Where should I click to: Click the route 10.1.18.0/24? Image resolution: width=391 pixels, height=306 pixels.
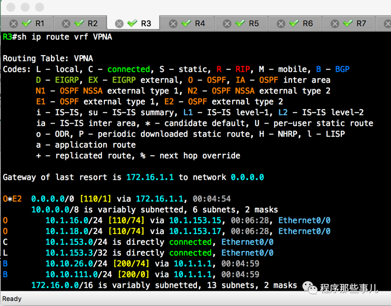click(74, 231)
